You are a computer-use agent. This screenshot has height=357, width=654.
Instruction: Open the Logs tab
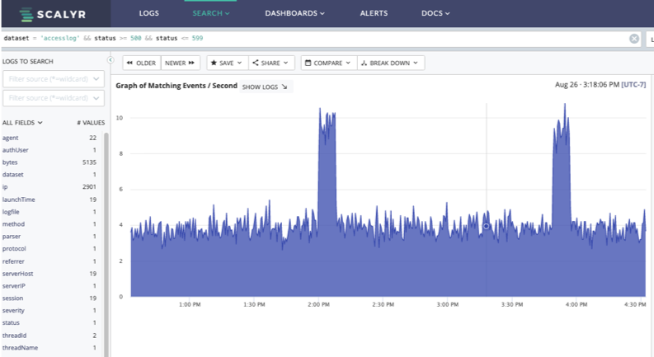149,14
